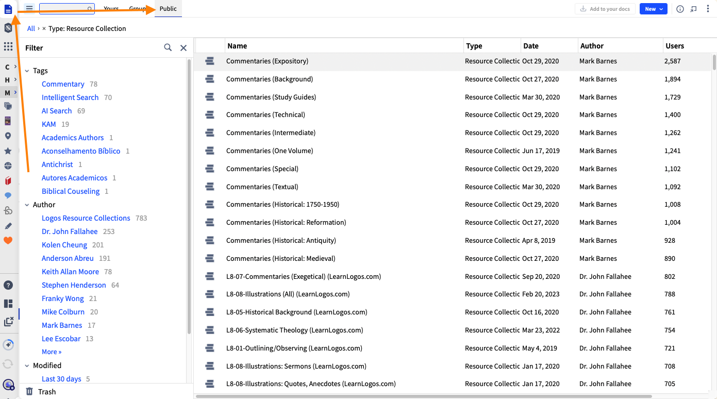This screenshot has width=717, height=399.
Task: Click the highlighter pen icon in the sidebar
Action: click(x=8, y=226)
